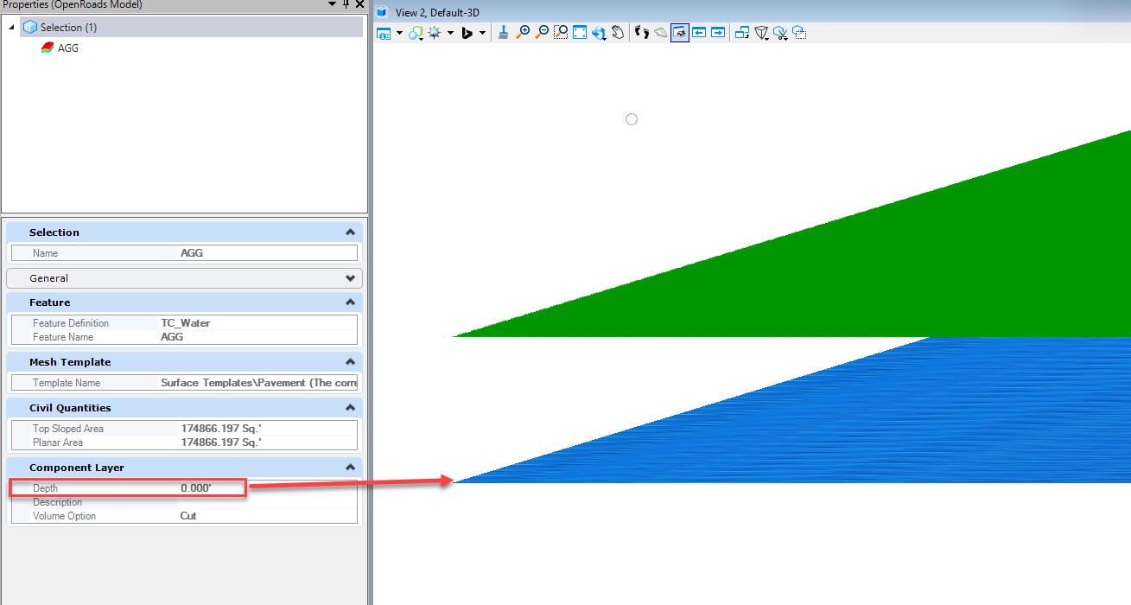This screenshot has width=1131, height=605.
Task: Edit the Name field value AGG
Action: click(267, 253)
